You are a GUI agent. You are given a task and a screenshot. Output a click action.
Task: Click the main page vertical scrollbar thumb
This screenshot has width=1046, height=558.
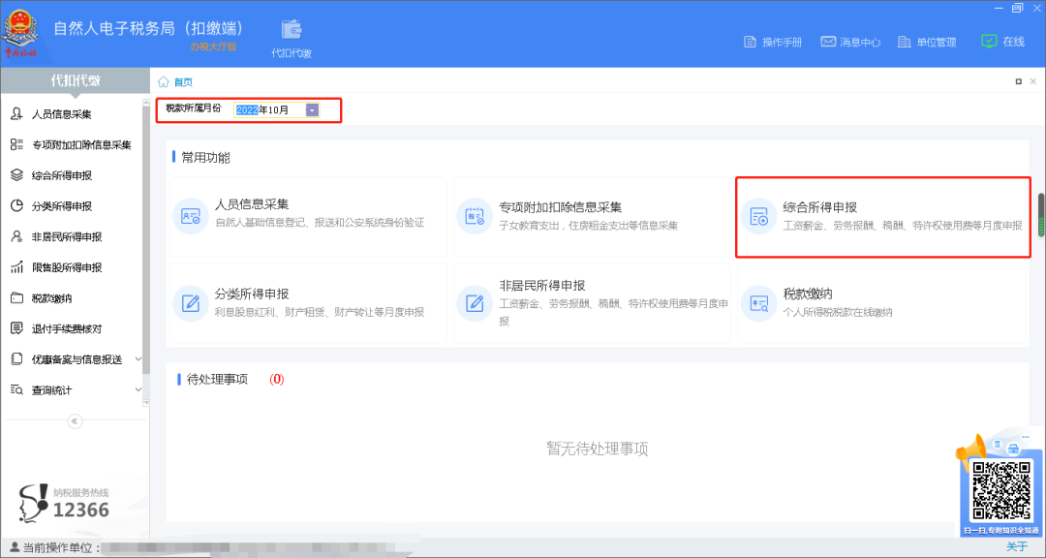tap(1040, 215)
